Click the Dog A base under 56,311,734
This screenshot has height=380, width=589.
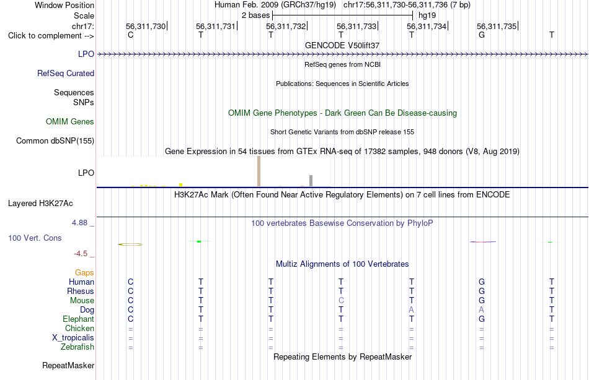pyautogui.click(x=411, y=310)
